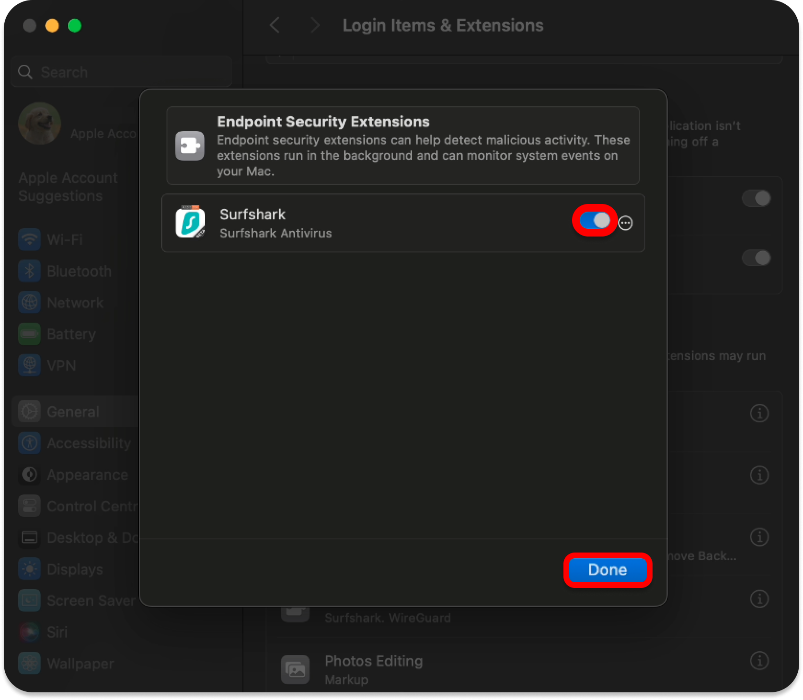The height and width of the screenshot is (700, 803).
Task: Go forward using the right chevron
Action: click(315, 25)
